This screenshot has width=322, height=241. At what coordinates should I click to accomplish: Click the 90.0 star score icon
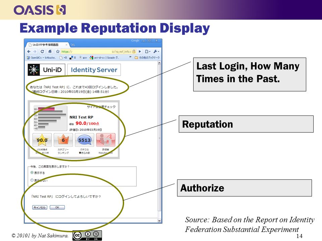(x=42, y=140)
